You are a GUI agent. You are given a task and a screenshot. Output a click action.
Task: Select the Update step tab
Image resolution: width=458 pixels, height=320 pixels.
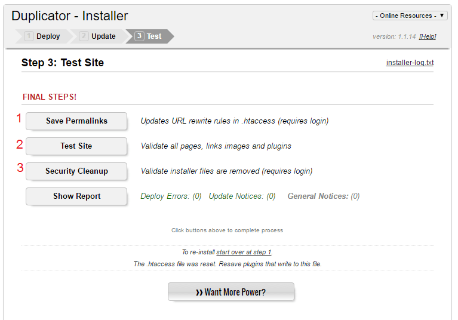pos(99,36)
